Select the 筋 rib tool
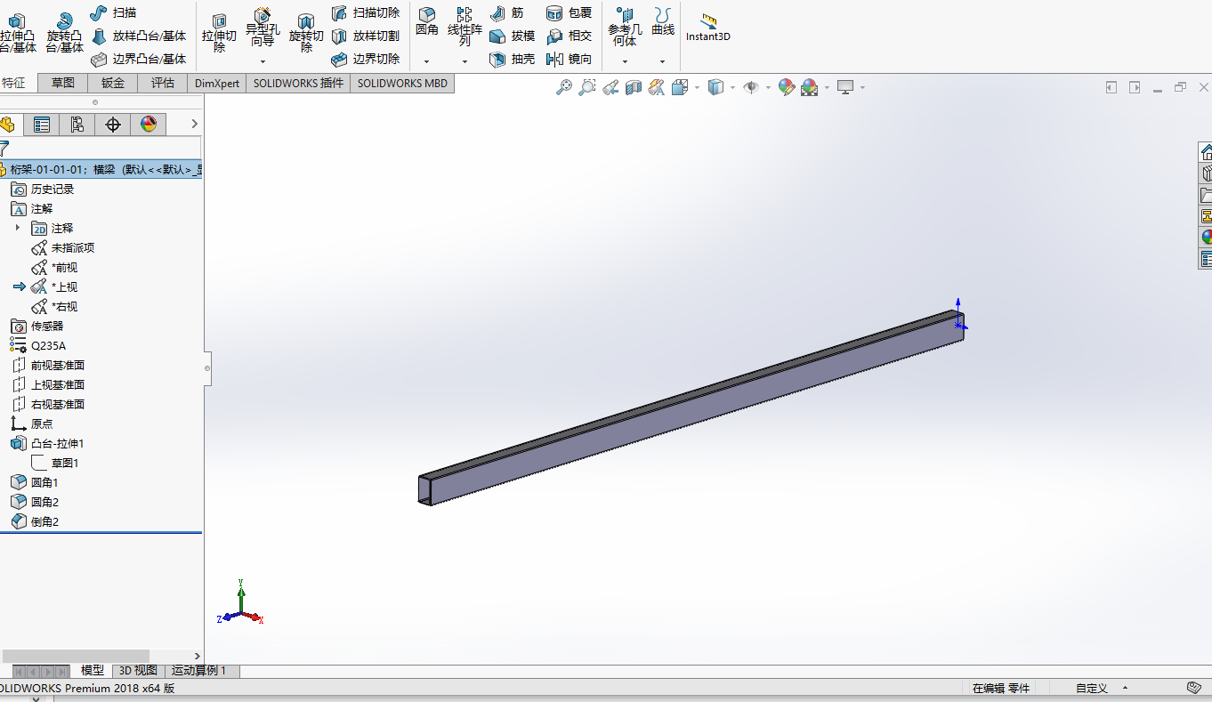This screenshot has width=1212, height=702. [x=507, y=13]
